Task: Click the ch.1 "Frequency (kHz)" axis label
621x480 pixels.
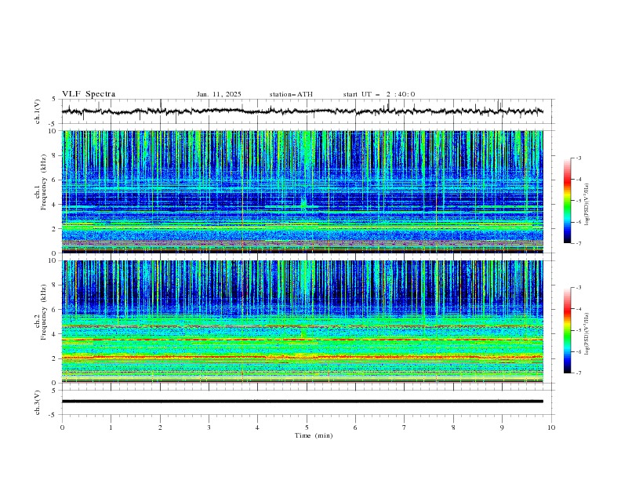Action: coord(44,182)
